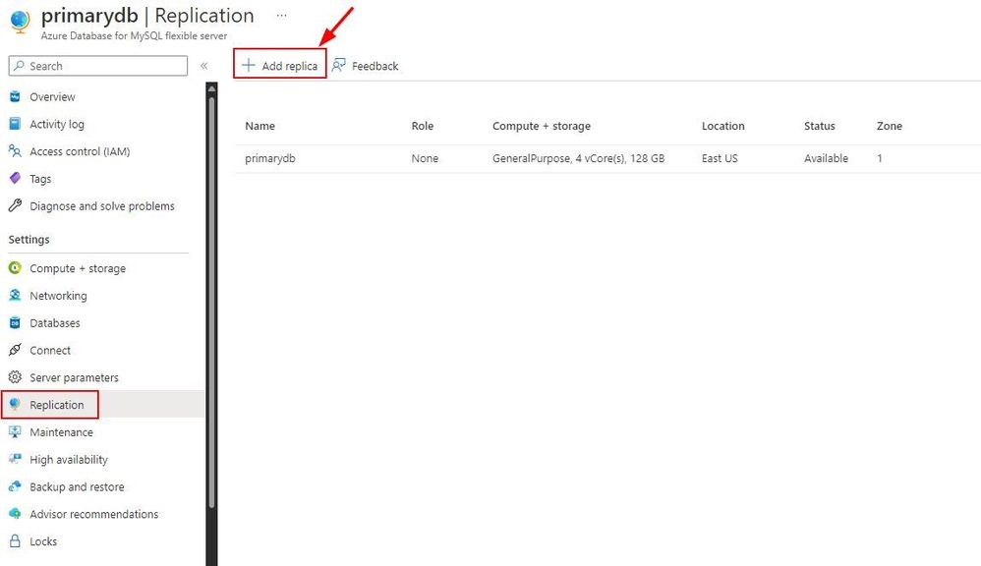This screenshot has width=981, height=566.
Task: Open Compute + storage settings
Action: [x=78, y=268]
